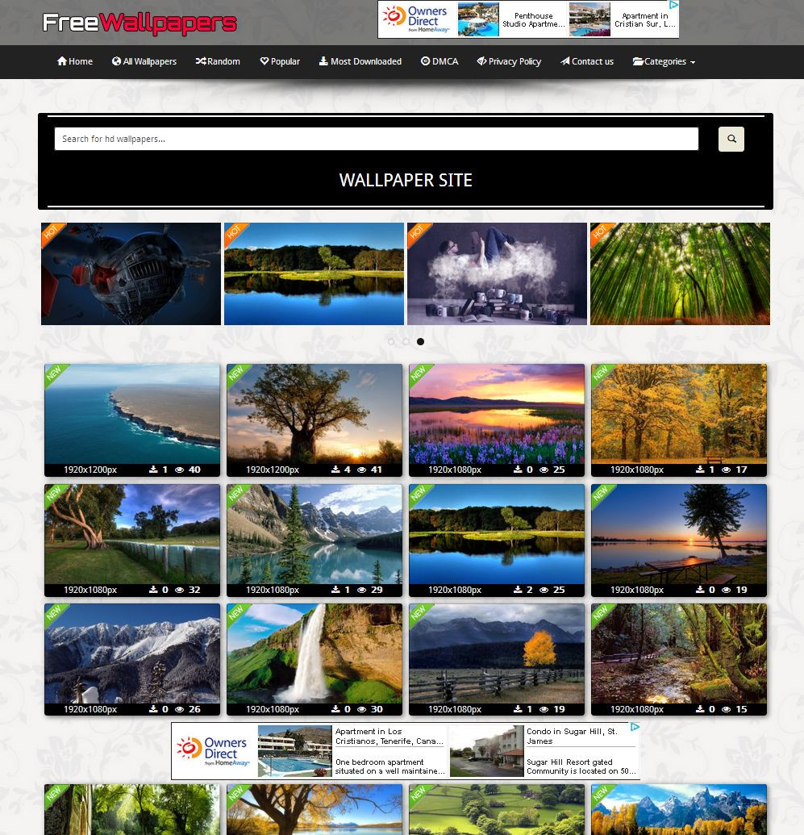This screenshot has width=804, height=835.
Task: Expand the Categories dropdown menu
Action: 664,61
